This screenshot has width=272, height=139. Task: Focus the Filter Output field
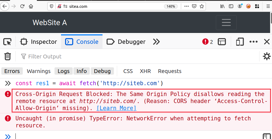click(139, 56)
